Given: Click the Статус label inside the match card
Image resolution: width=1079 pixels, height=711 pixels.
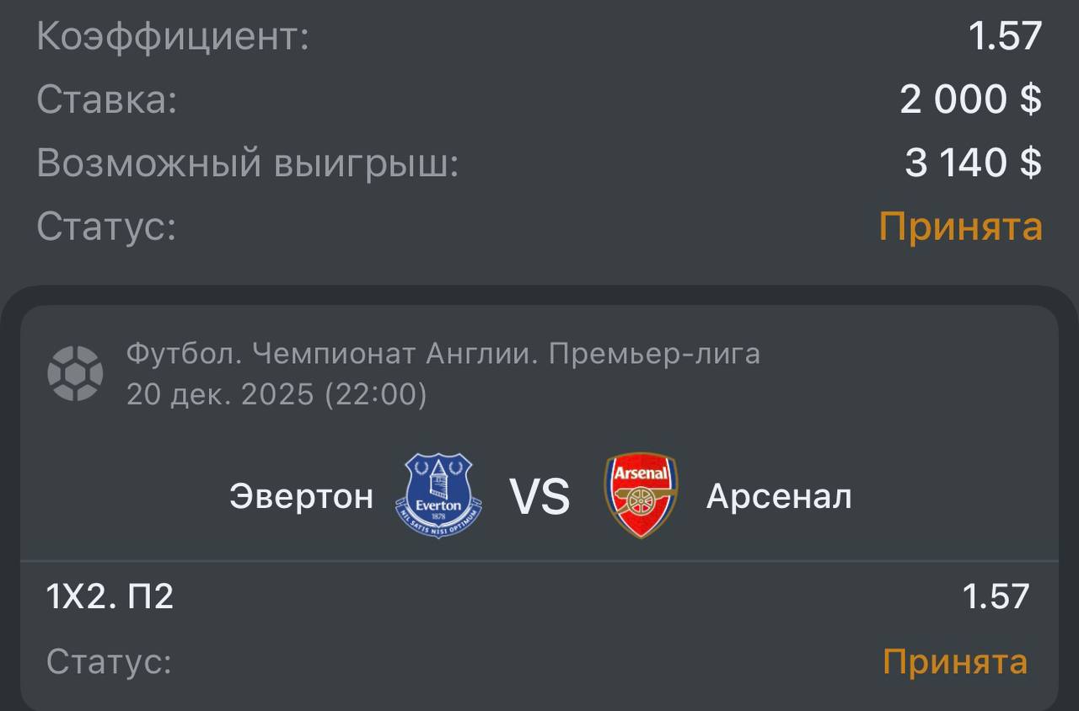Looking at the screenshot, I should click(x=109, y=662).
